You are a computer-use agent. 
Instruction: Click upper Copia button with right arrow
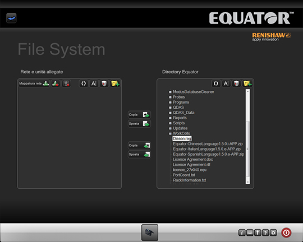[139, 115]
